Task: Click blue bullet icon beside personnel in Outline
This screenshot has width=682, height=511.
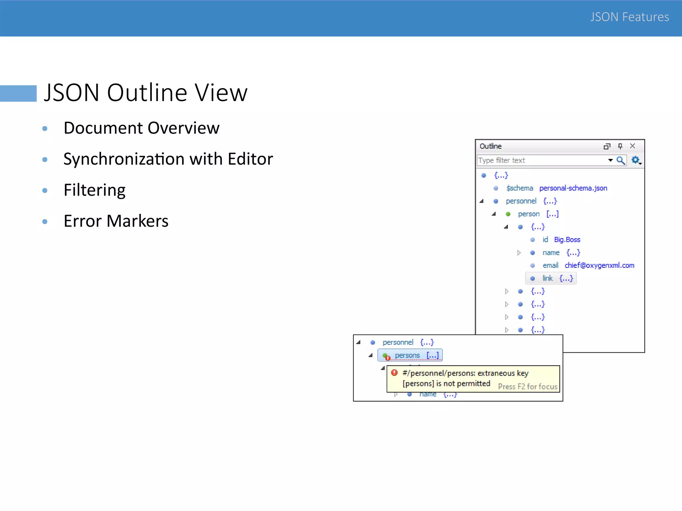Action: (496, 201)
